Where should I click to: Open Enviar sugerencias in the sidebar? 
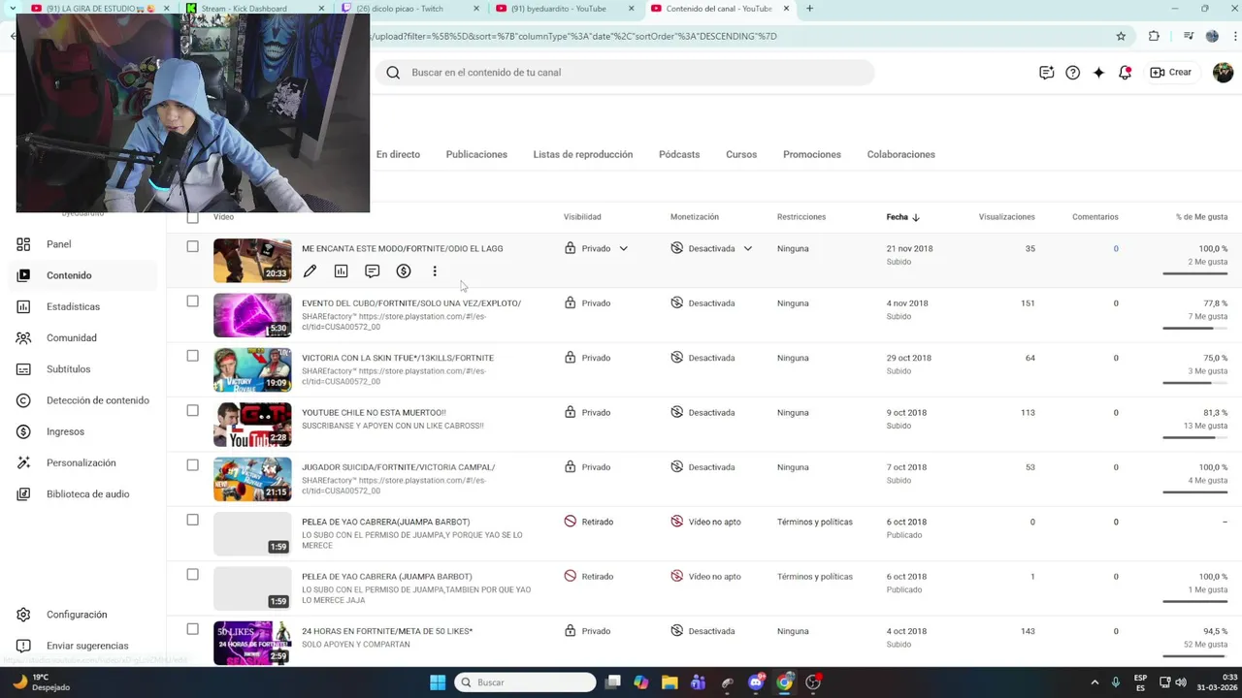coord(86,646)
